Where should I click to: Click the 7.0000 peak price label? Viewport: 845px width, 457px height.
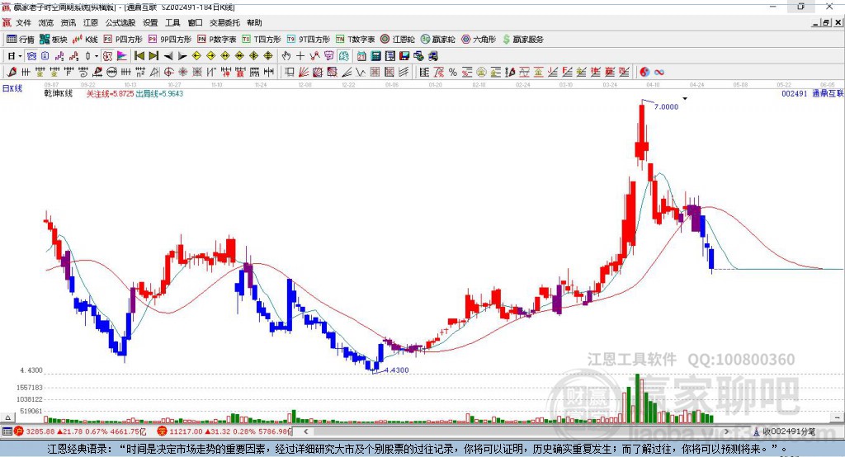click(666, 106)
